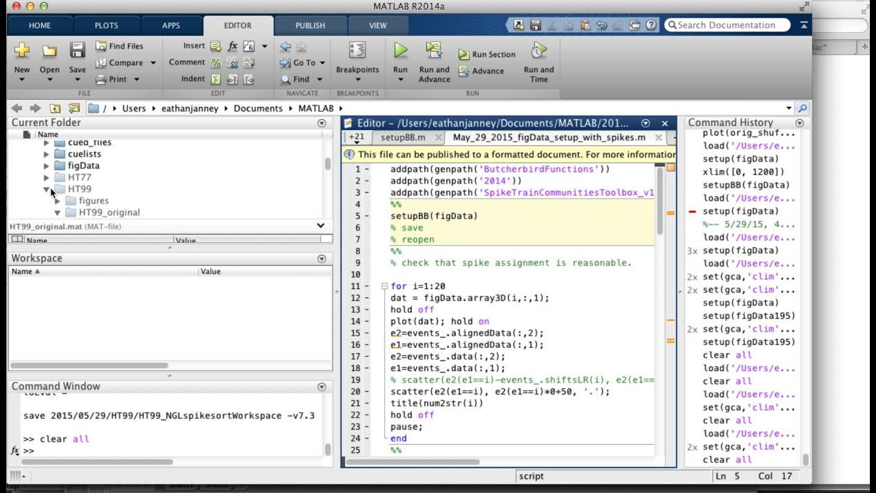Viewport: 876px width, 493px height.
Task: Open the +21 hidden tabs dropdown
Action: [357, 137]
